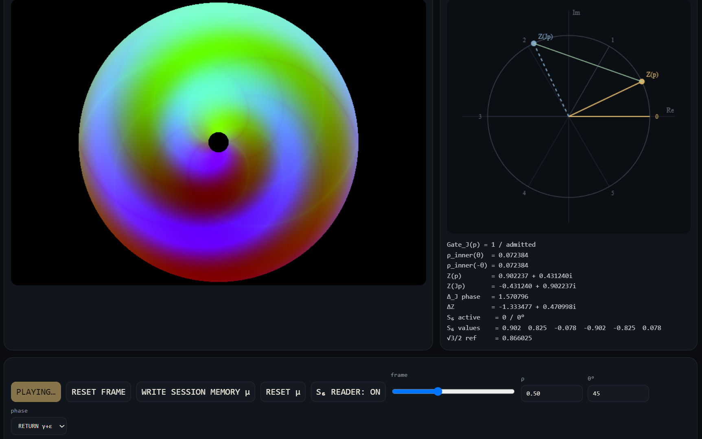Screen dimensions: 702x439
Task: Click inside the ρ input field
Action: [x=551, y=393]
